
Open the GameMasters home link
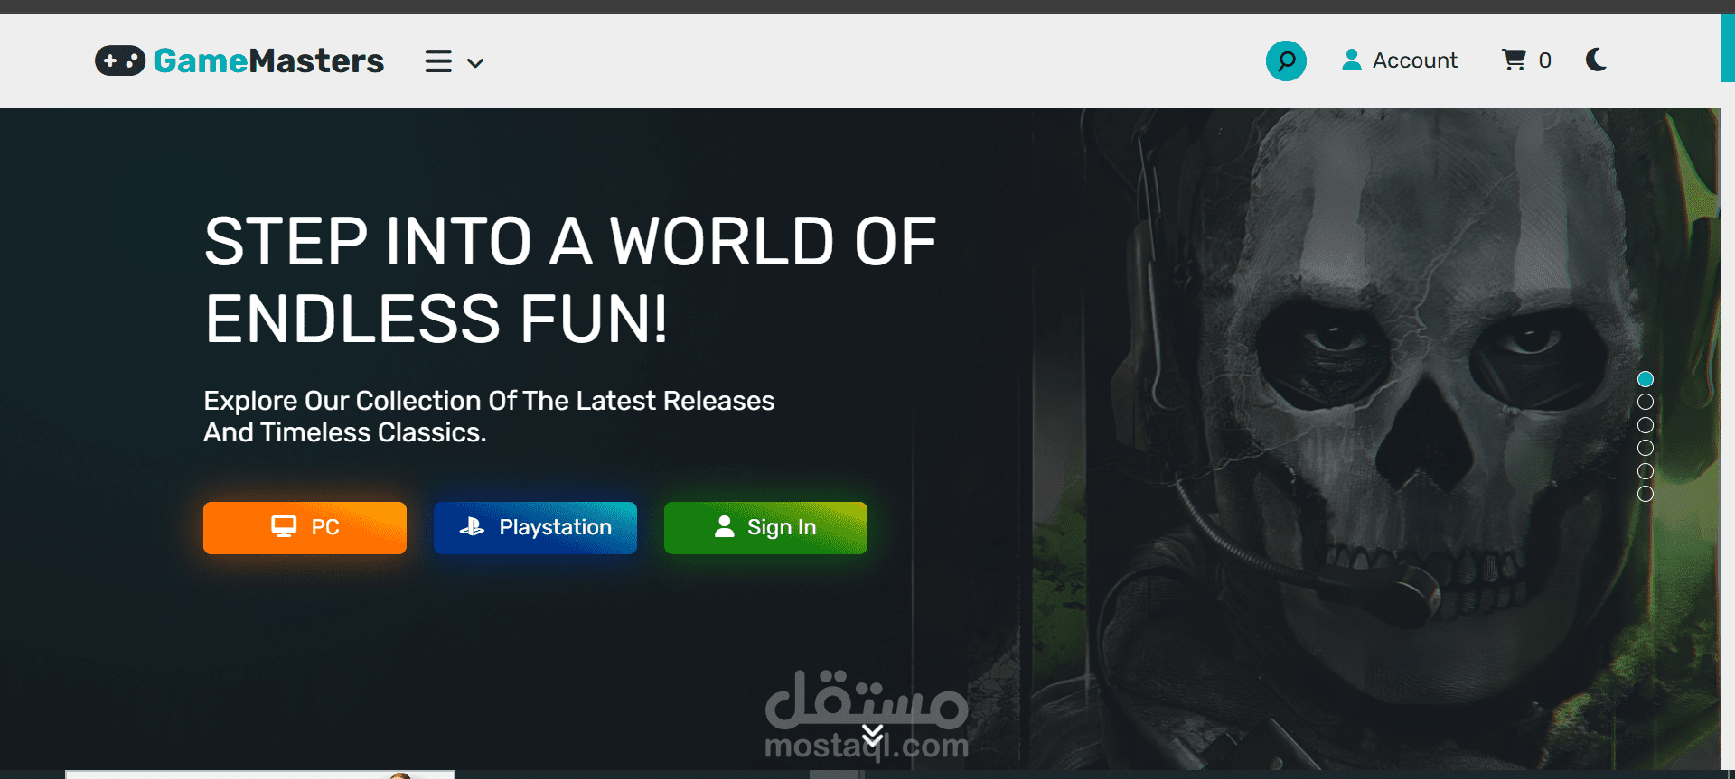tap(239, 60)
